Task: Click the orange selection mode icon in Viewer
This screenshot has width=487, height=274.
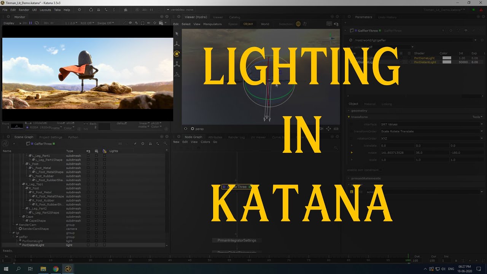Action: click(298, 24)
